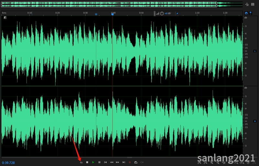This screenshot has height=166, width=259.
Task: Move playhead to next marker
Action: pos(124,162)
